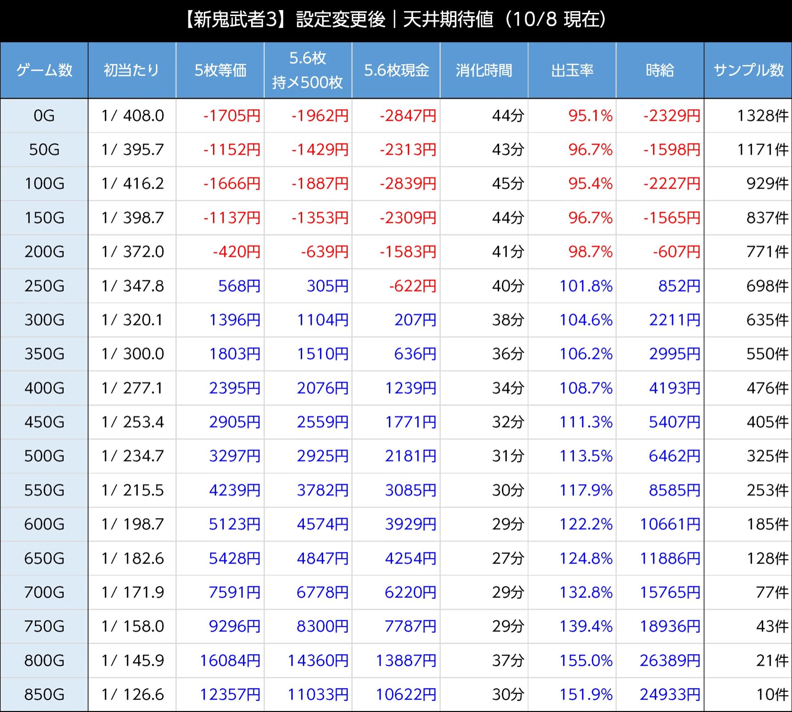Click the 250G row label
The width and height of the screenshot is (792, 712).
(44, 286)
